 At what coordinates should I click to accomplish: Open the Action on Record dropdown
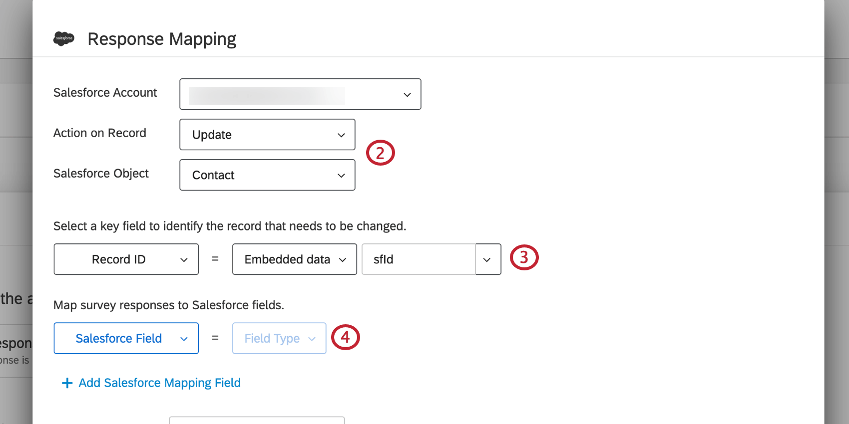pyautogui.click(x=267, y=135)
